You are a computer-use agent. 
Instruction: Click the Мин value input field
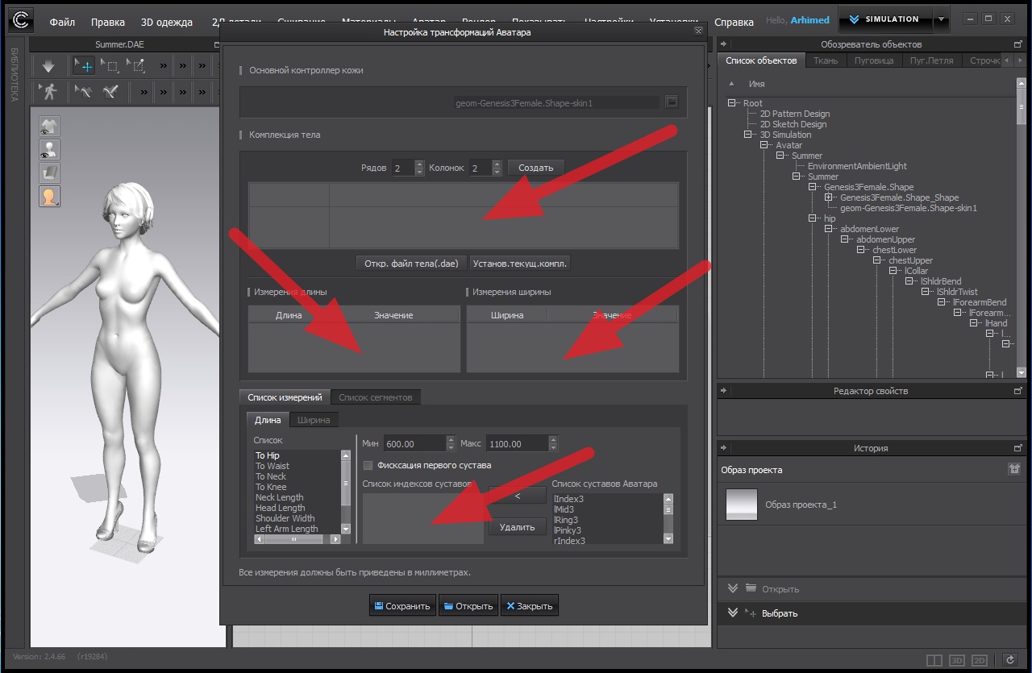tap(414, 444)
